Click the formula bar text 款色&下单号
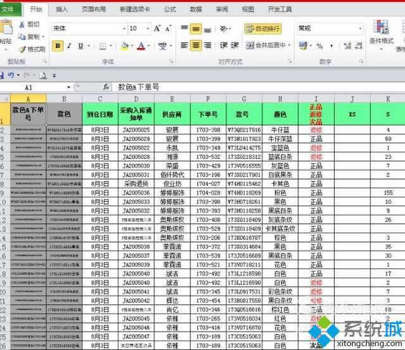 pyautogui.click(x=139, y=87)
